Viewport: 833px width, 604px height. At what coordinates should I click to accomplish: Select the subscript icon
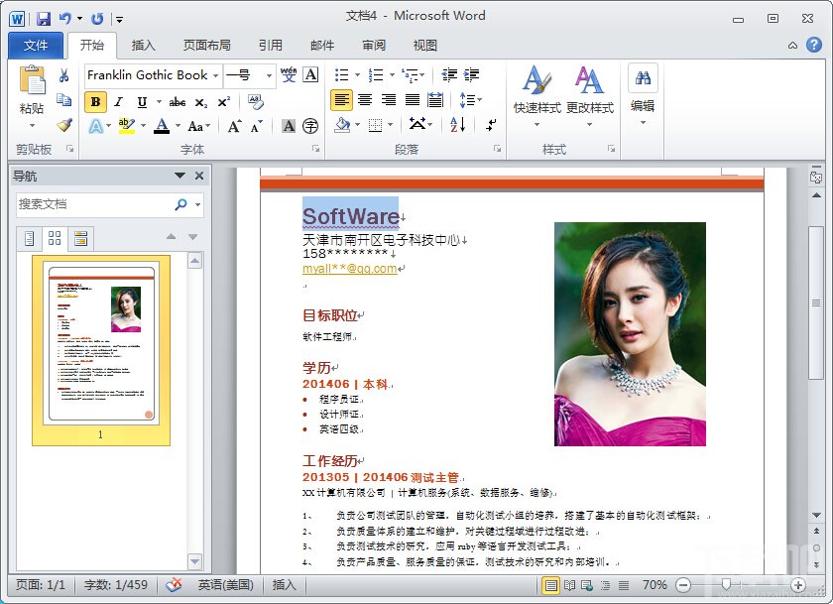click(x=200, y=100)
